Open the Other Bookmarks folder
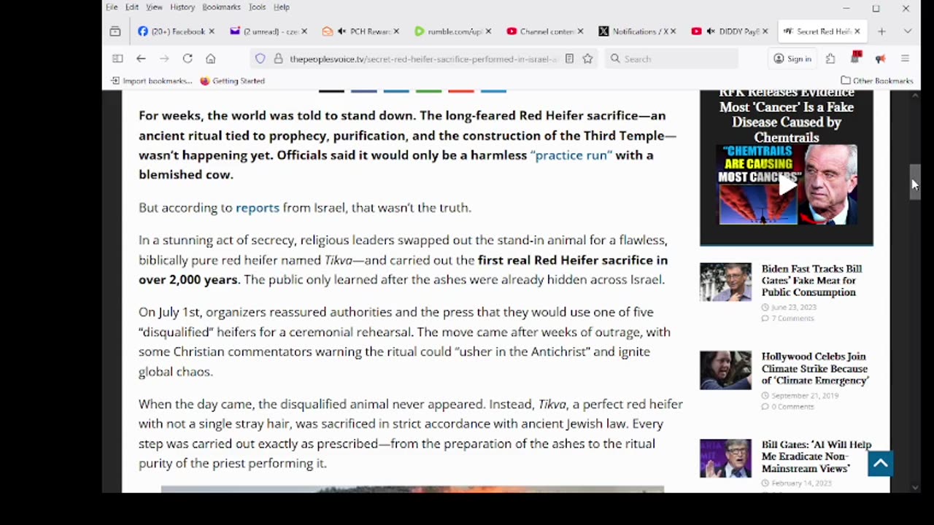Screen dimensions: 934x525 pyautogui.click(x=876, y=81)
